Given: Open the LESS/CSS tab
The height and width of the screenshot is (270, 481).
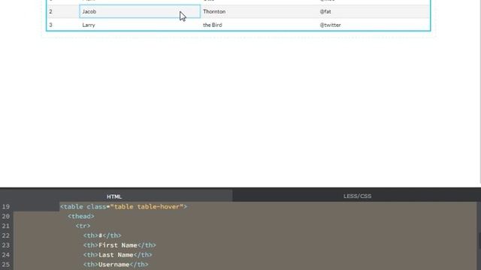Looking at the screenshot, I should click(x=357, y=196).
